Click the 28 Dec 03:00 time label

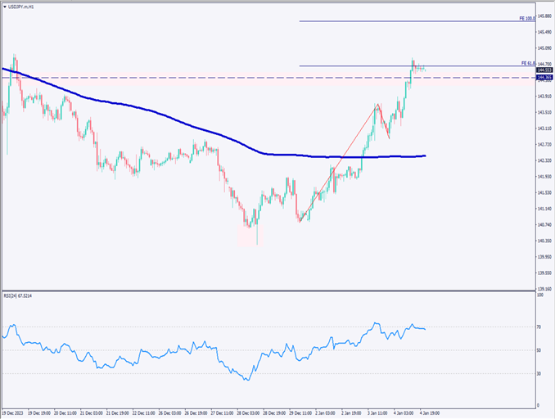pyautogui.click(x=250, y=414)
